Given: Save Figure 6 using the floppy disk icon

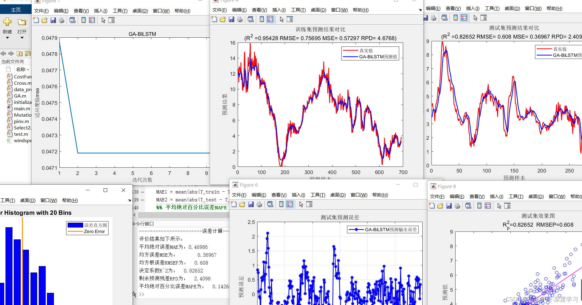Looking at the screenshot, I should [x=251, y=204].
